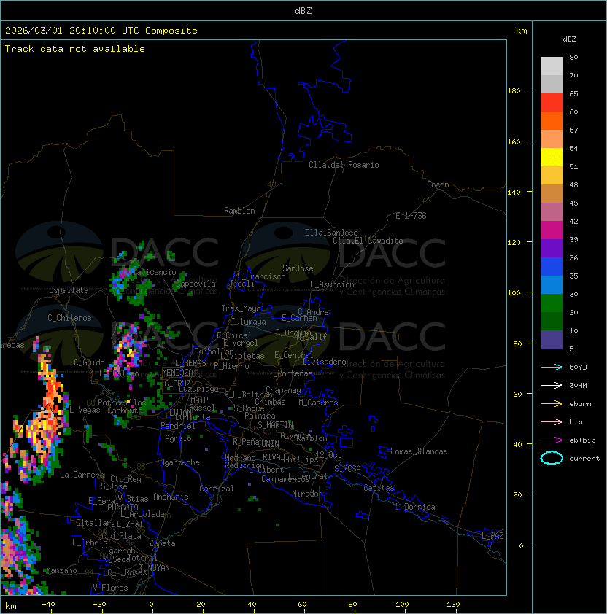Click the '-20' tick on bottom axis
The height and width of the screenshot is (614, 607).
99,605
